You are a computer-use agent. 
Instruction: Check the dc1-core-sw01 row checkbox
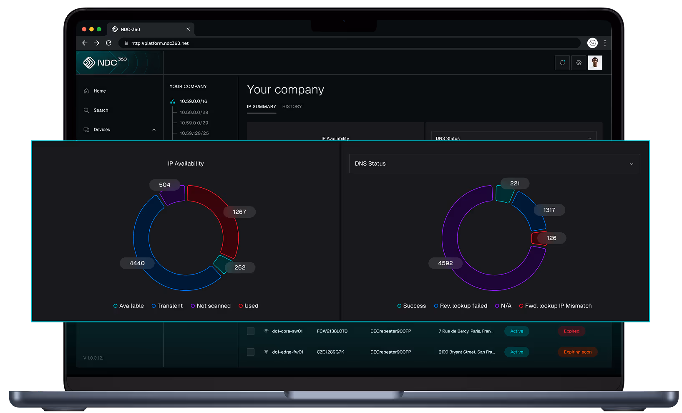coord(251,331)
